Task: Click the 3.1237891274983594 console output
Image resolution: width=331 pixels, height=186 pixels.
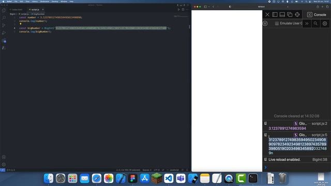Action: (x=287, y=128)
